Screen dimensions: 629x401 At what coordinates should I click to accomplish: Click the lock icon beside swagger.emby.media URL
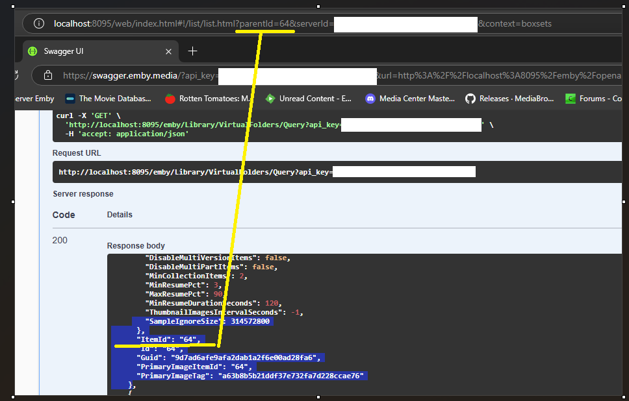pos(47,75)
